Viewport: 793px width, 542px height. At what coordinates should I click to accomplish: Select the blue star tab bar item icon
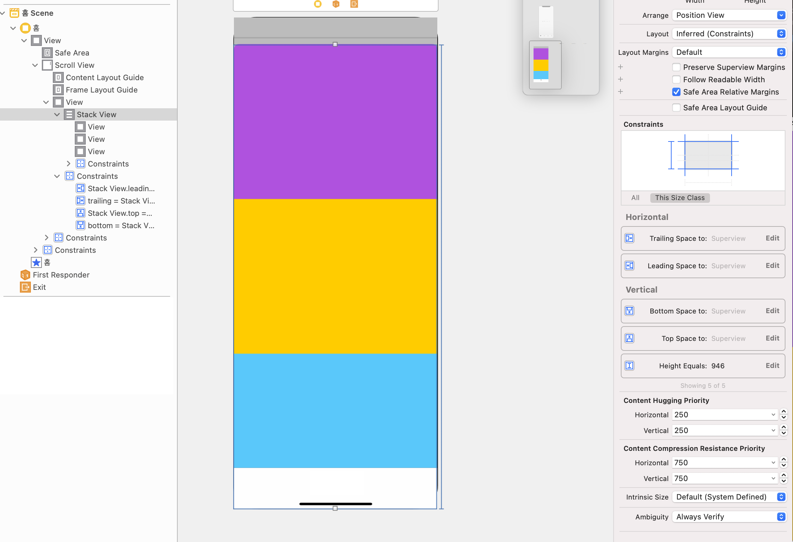pyautogui.click(x=36, y=262)
